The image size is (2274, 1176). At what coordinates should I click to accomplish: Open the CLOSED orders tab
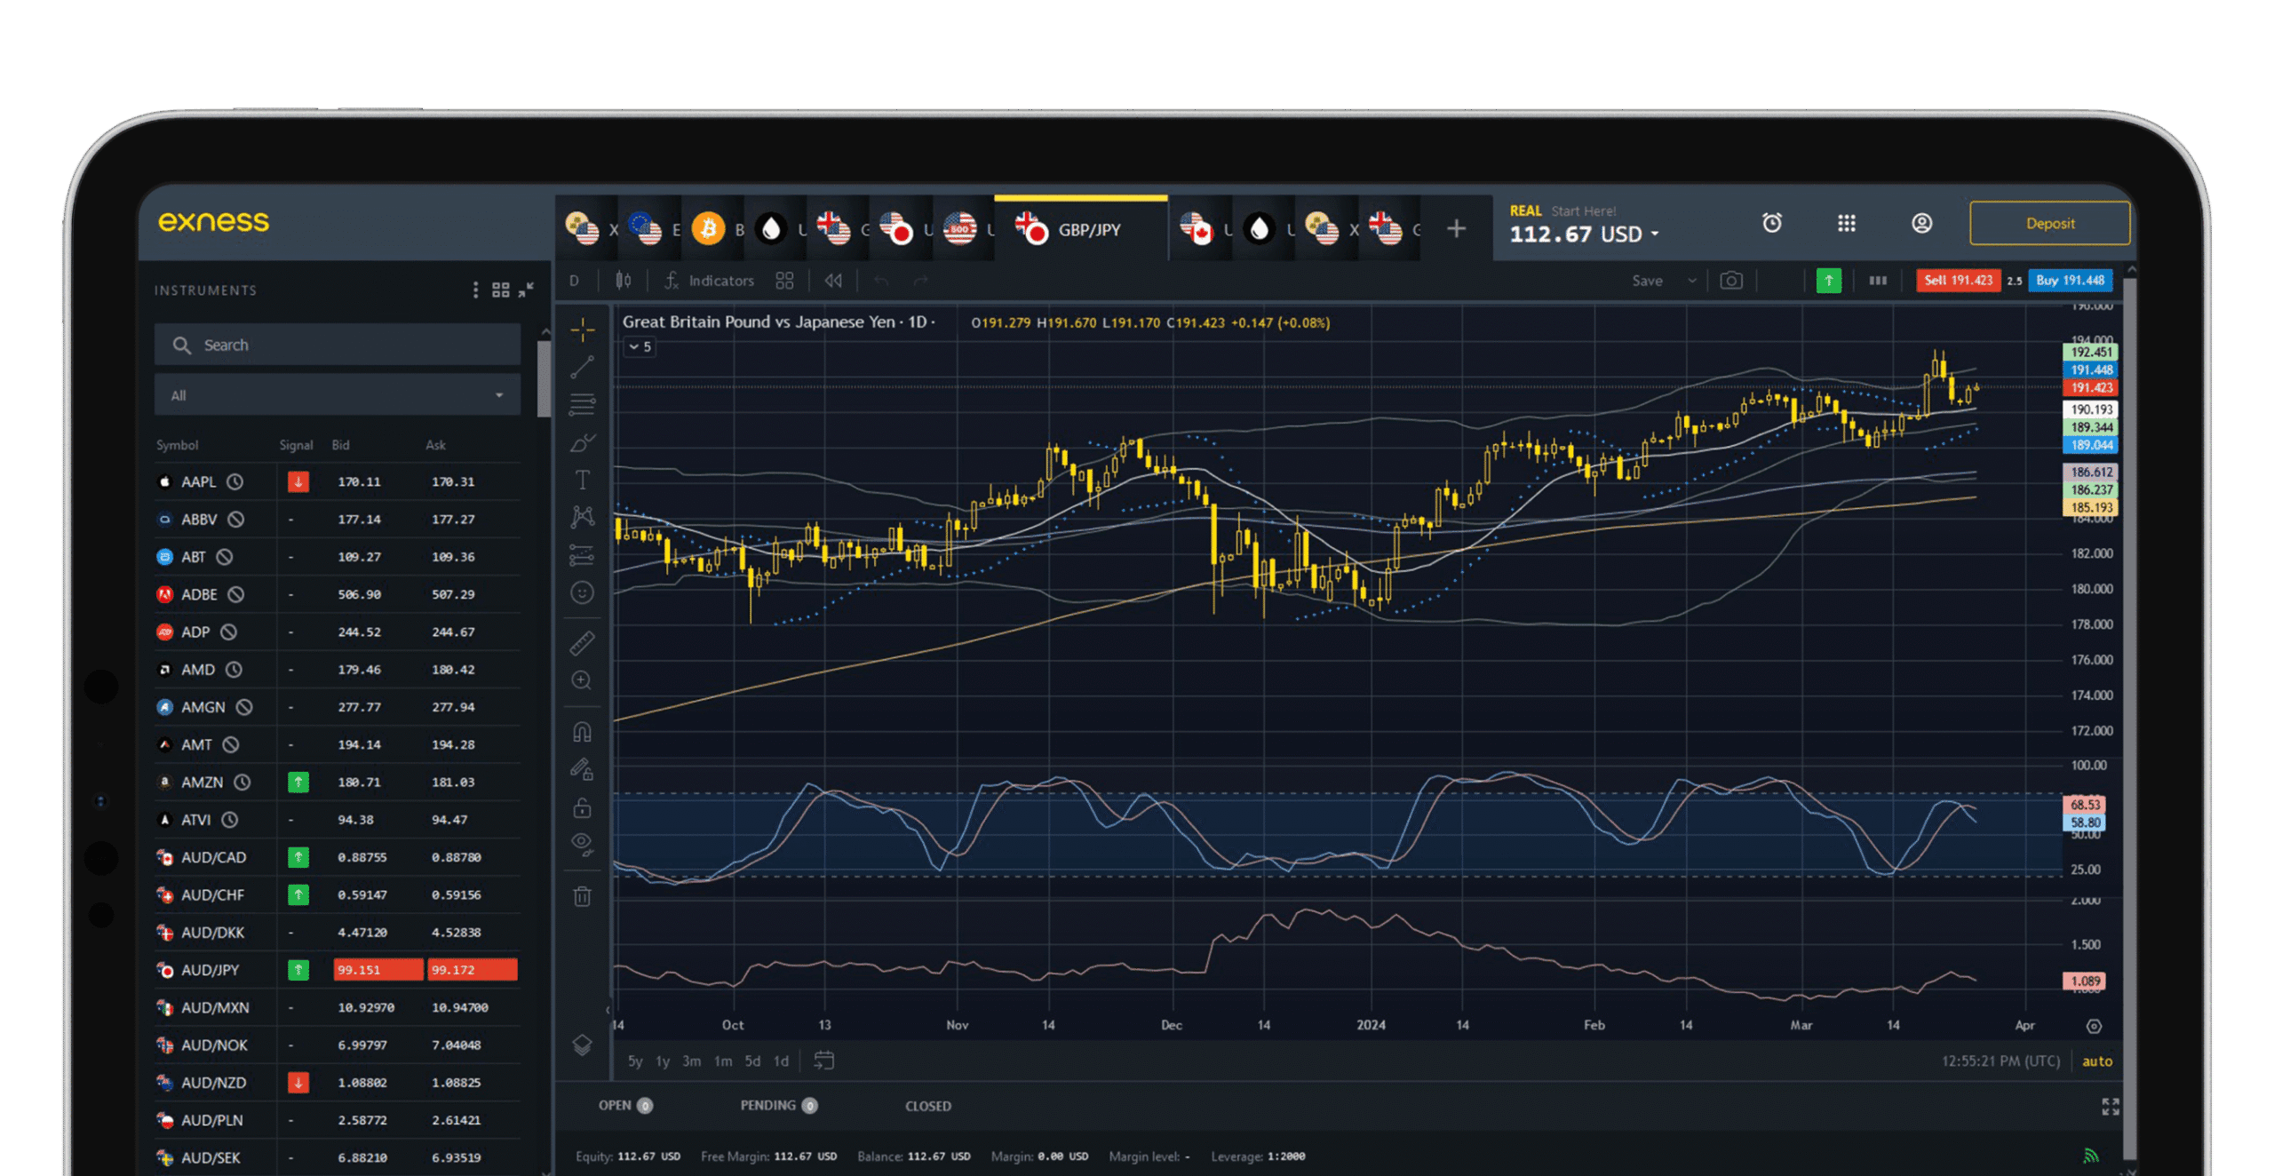(927, 1106)
